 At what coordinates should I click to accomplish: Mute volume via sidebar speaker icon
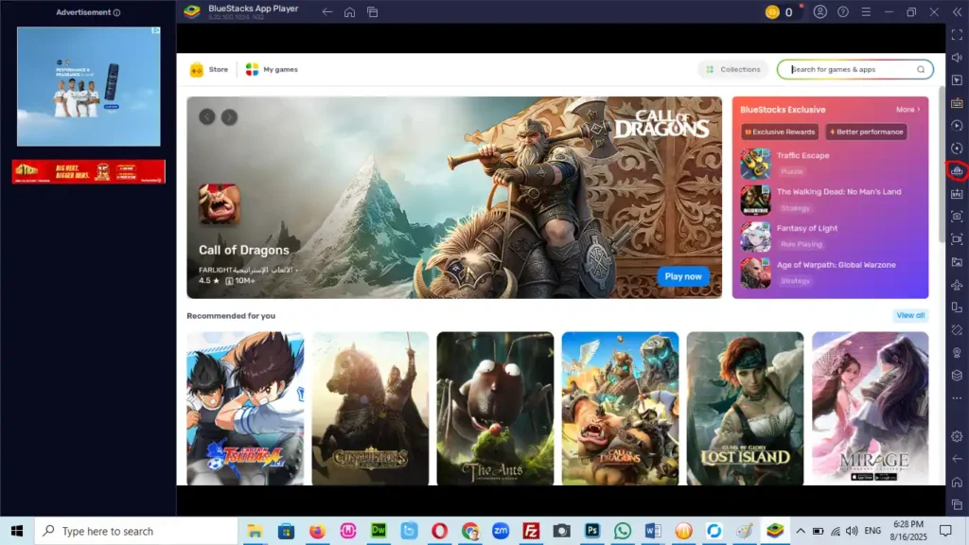click(957, 58)
